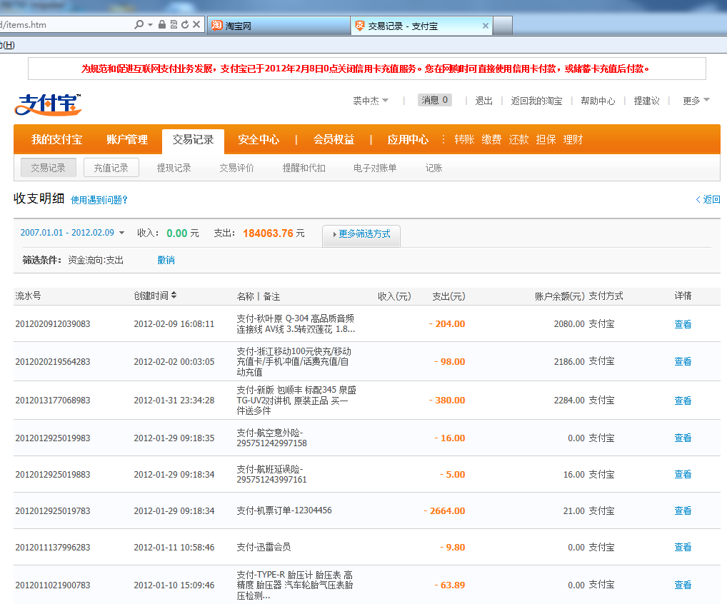Viewport: 727px width, 604px height.
Task: Open the 交易评价 sub-tab
Action: (x=237, y=168)
